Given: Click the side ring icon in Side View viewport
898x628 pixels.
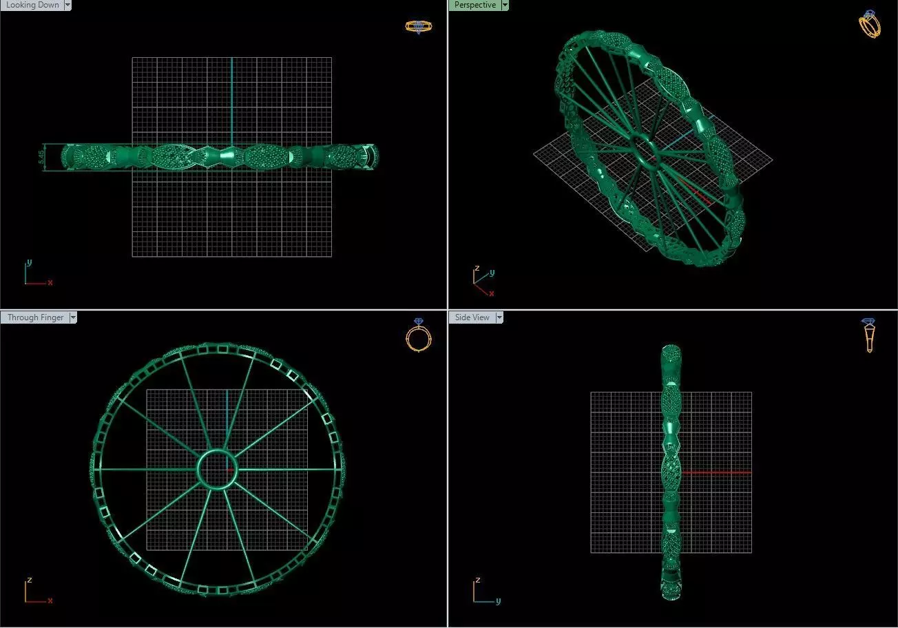Looking at the screenshot, I should pyautogui.click(x=869, y=335).
